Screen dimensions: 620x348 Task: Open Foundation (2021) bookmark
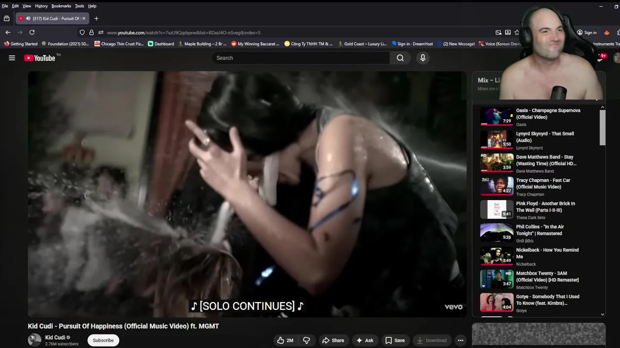(x=65, y=44)
